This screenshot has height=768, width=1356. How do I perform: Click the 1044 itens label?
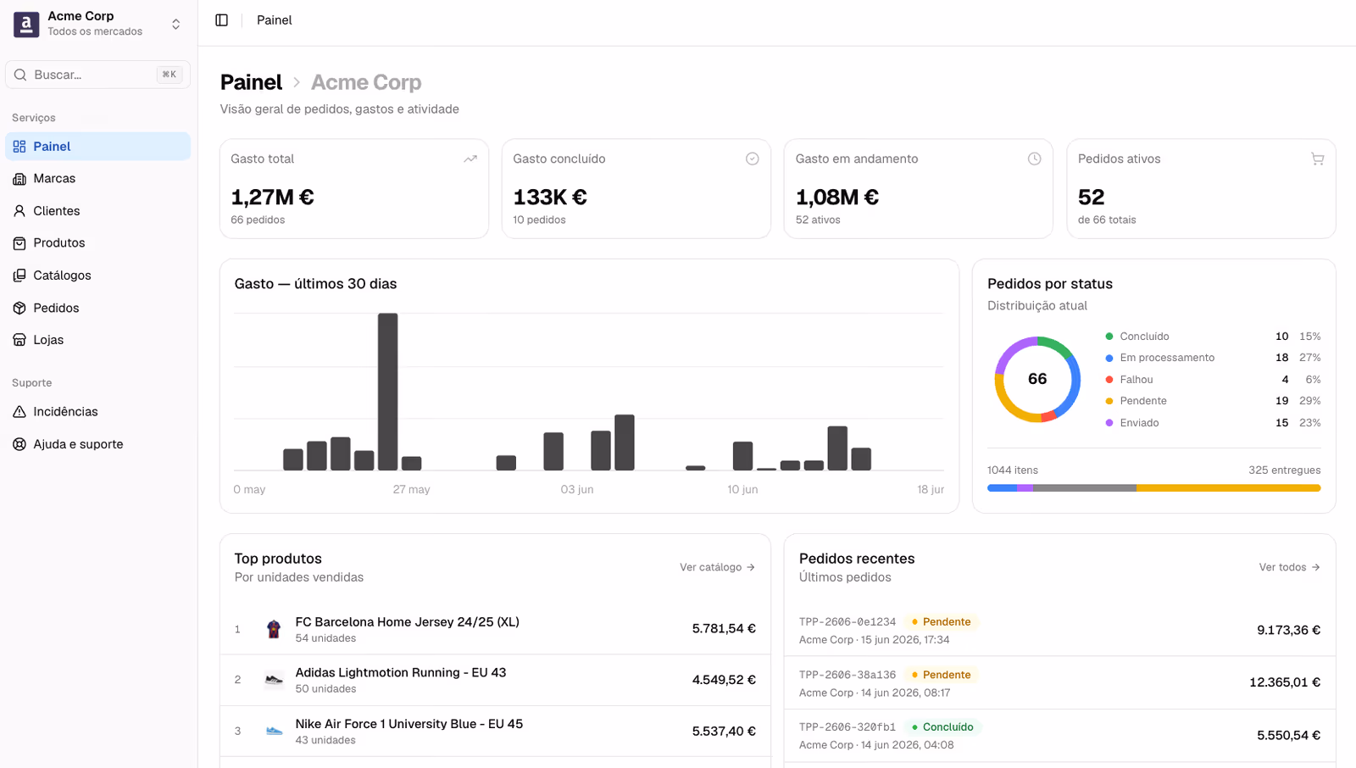[x=1013, y=470]
